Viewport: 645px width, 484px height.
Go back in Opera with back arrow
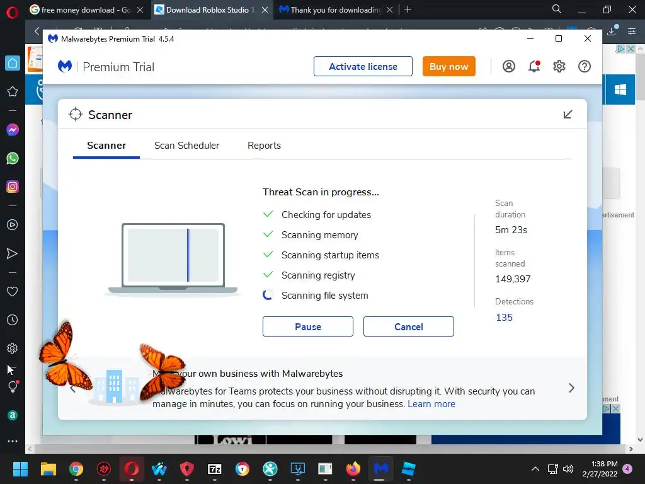pyautogui.click(x=37, y=31)
